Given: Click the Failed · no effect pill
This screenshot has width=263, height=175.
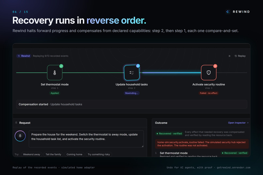Looking at the screenshot, I should [209, 93].
